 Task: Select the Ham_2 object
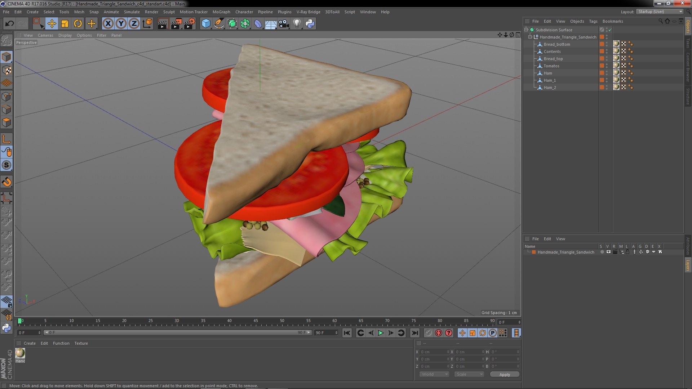550,88
